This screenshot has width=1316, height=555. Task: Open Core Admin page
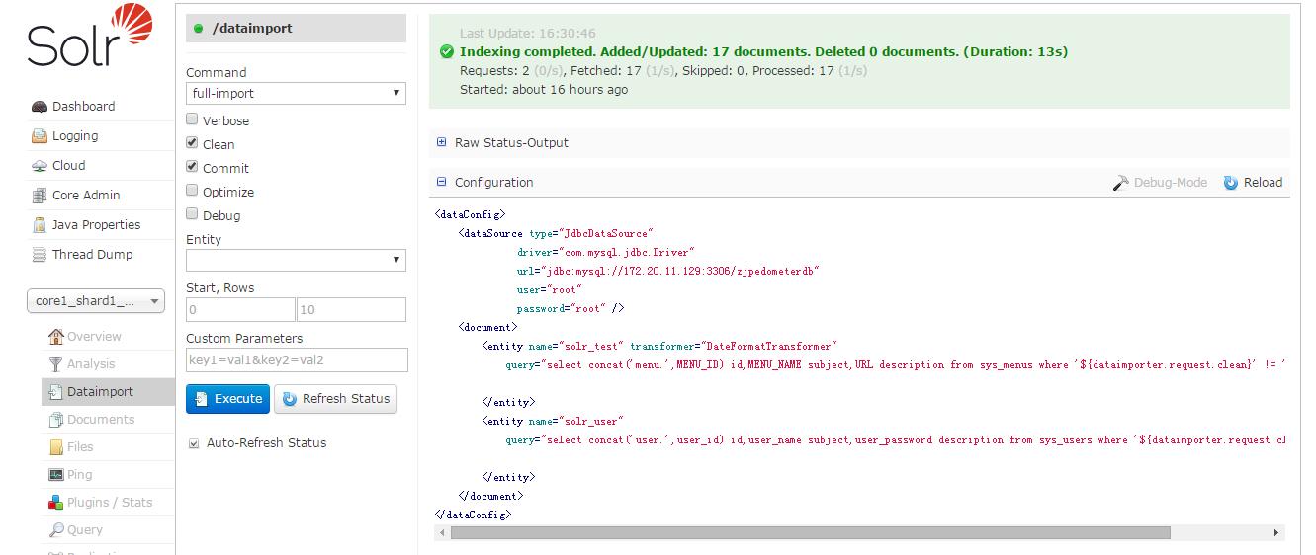click(86, 196)
